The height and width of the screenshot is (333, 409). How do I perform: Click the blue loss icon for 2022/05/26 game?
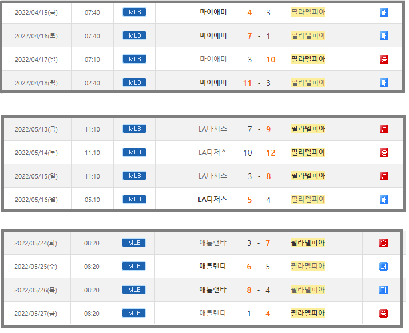pos(383,290)
